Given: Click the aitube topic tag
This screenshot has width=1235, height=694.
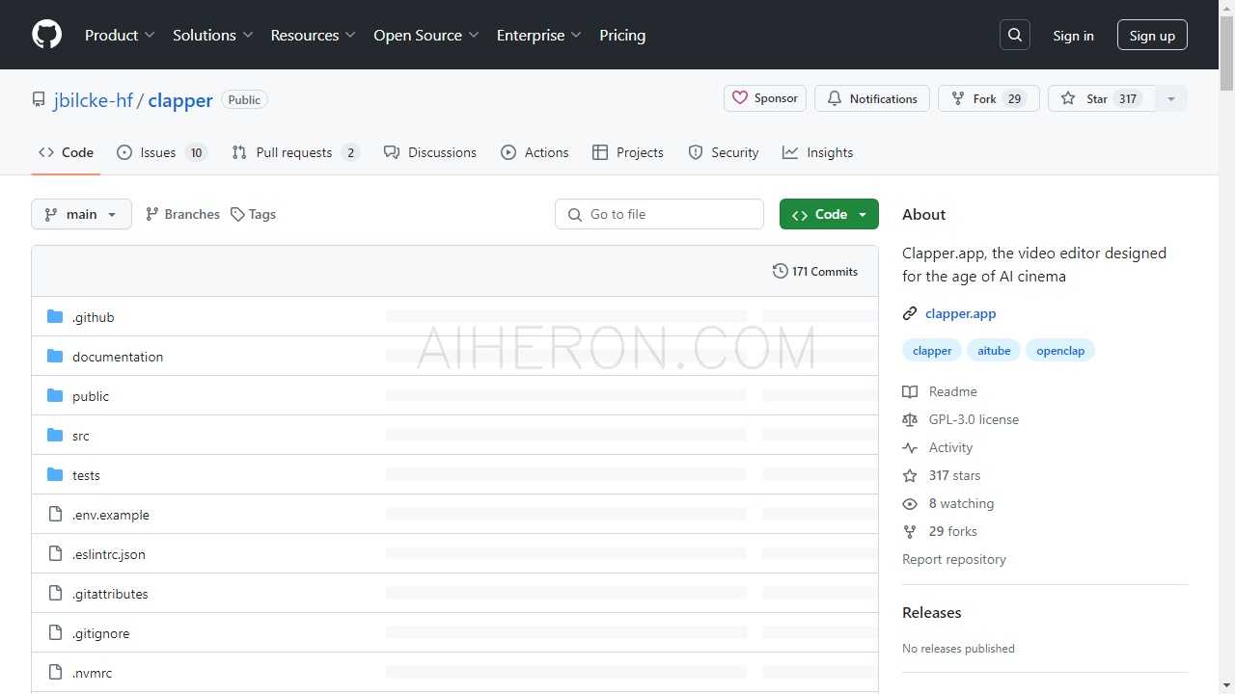Looking at the screenshot, I should tap(994, 351).
